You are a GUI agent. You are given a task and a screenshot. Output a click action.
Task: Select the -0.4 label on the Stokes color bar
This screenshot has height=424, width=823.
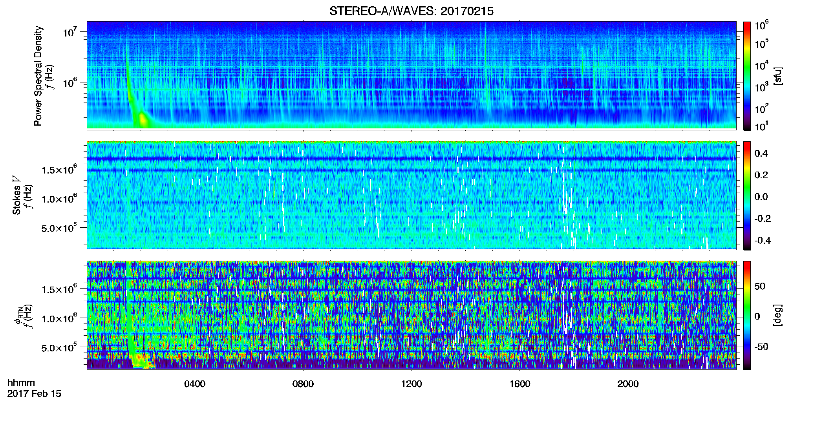click(x=763, y=240)
